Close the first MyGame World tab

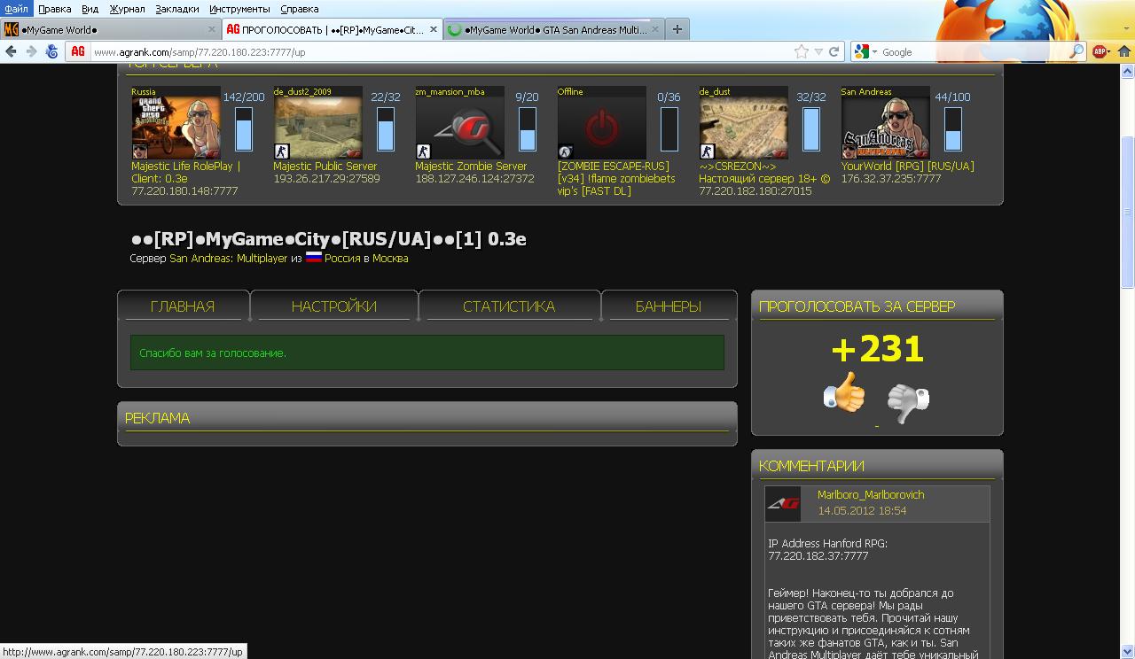[x=210, y=29]
